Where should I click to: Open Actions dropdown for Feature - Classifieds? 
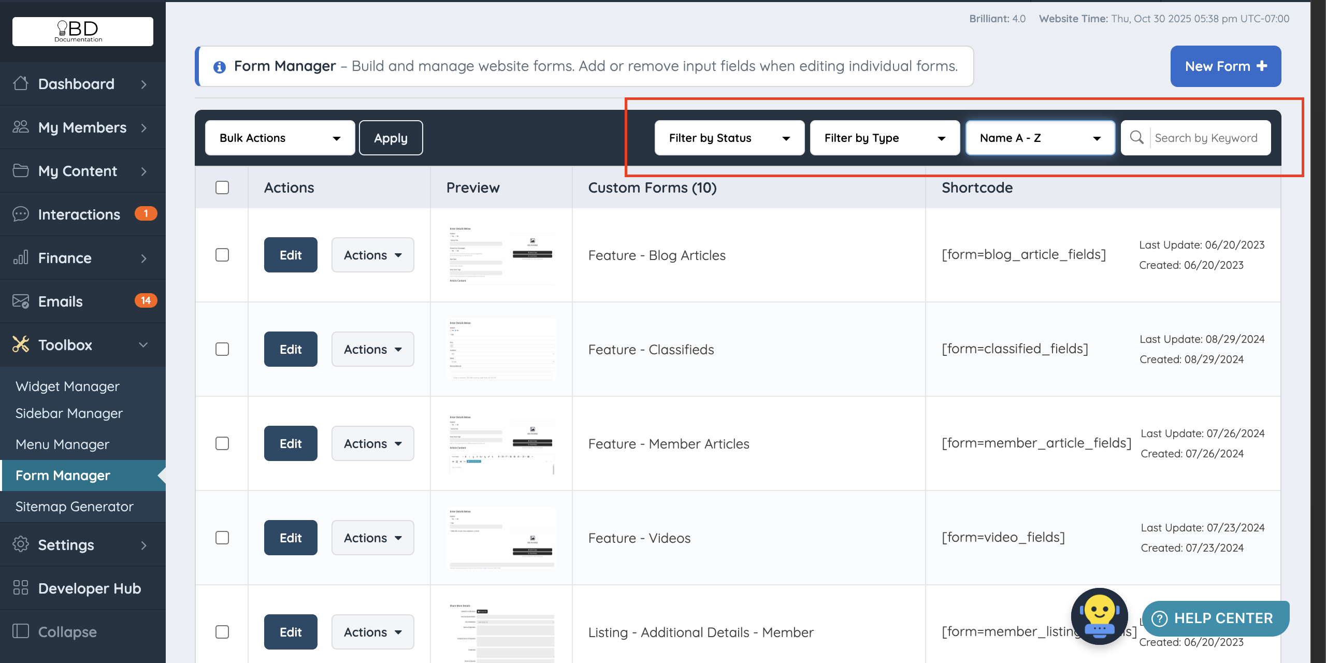tap(372, 349)
